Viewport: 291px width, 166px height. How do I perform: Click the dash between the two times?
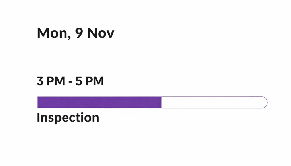tap(68, 82)
